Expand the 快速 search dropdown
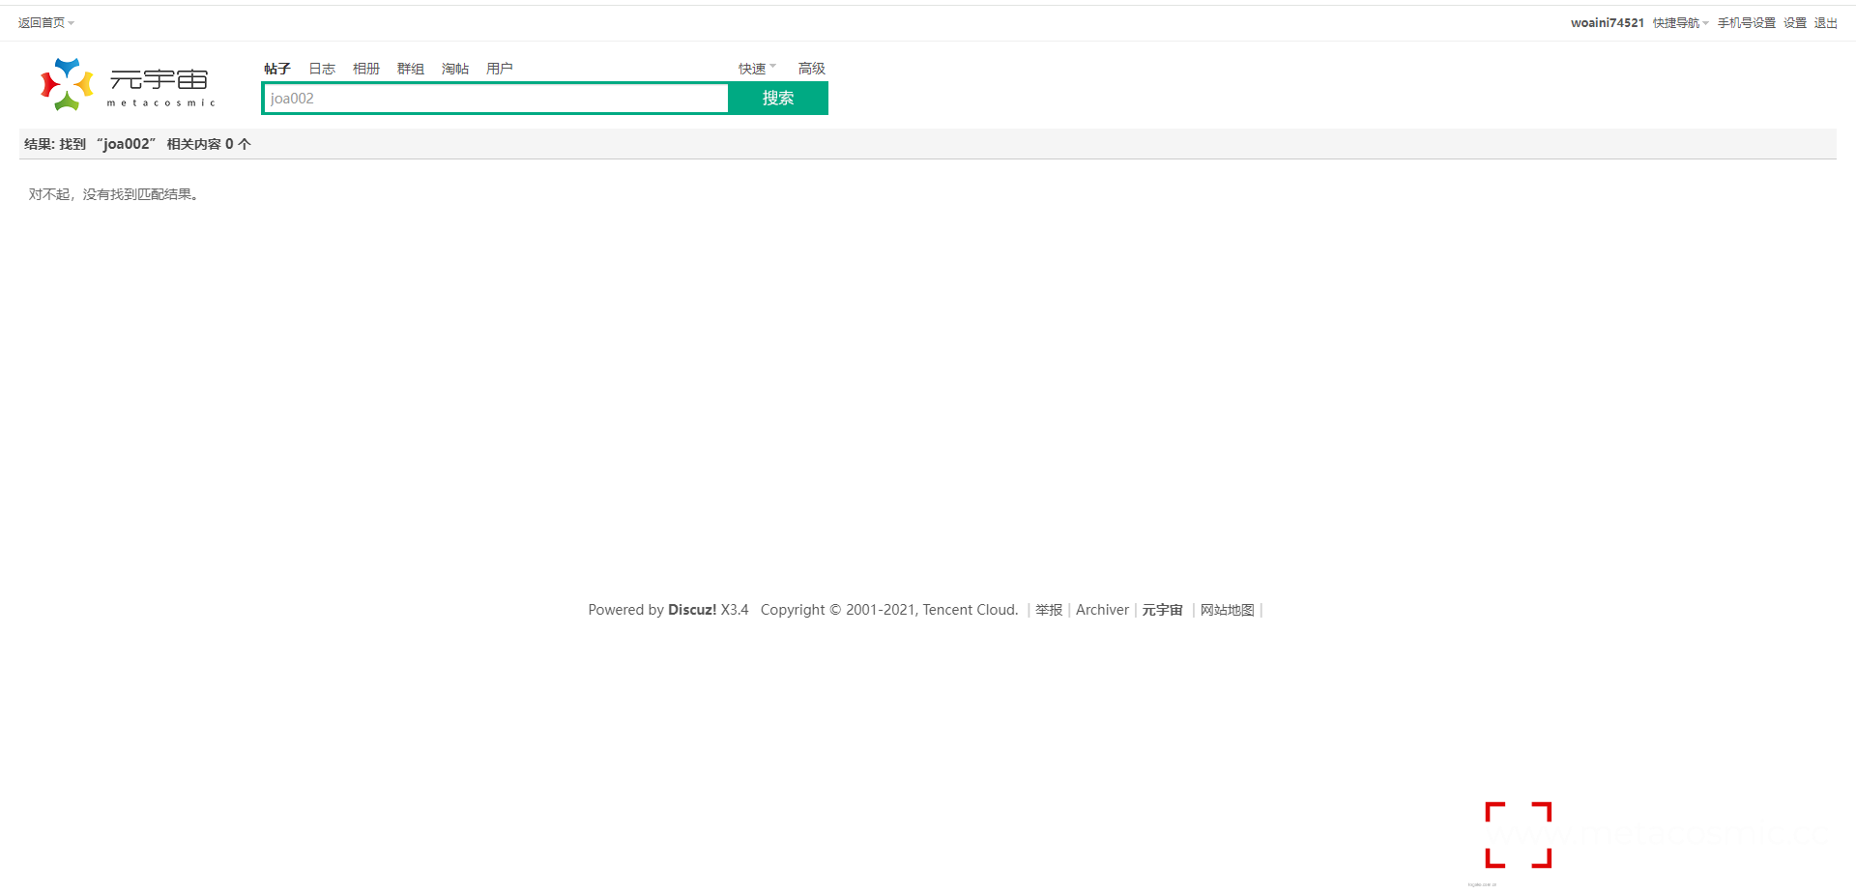Viewport: 1856px width, 894px height. pyautogui.click(x=757, y=69)
